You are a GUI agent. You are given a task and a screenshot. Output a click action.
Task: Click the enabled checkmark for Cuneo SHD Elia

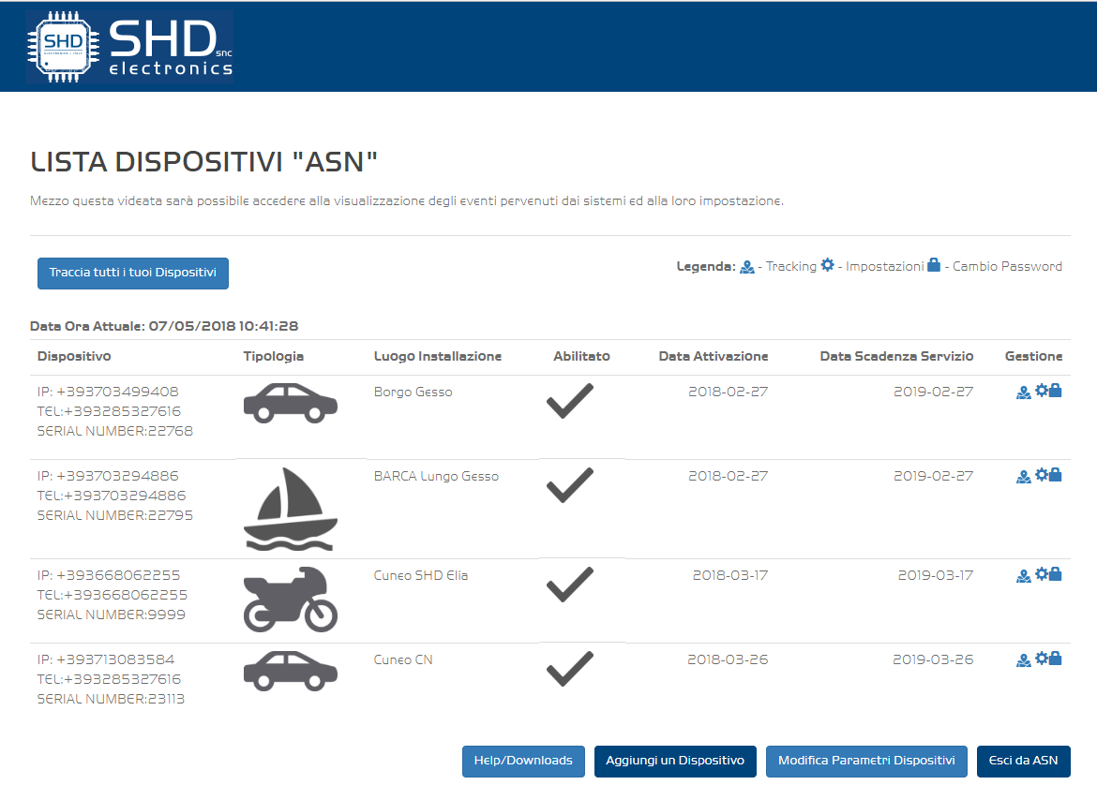(569, 585)
